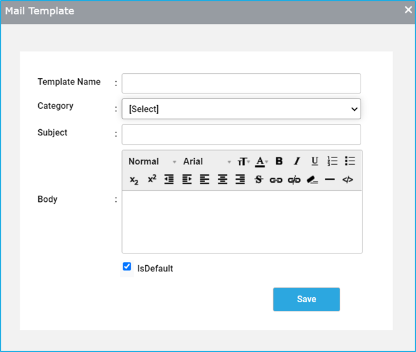This screenshot has width=416, height=352.
Task: Apply strikethrough formatting
Action: click(258, 180)
